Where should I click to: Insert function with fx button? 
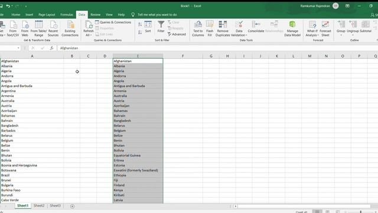(51, 48)
